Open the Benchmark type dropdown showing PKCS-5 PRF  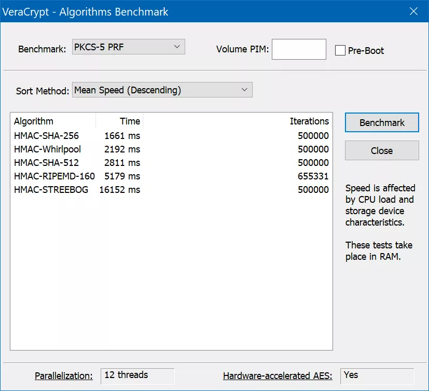point(128,47)
